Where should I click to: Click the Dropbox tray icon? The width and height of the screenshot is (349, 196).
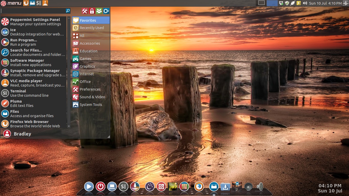coord(281,3)
